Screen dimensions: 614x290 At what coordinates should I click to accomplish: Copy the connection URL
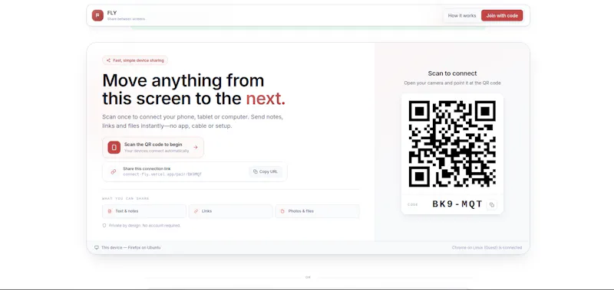[x=266, y=171]
